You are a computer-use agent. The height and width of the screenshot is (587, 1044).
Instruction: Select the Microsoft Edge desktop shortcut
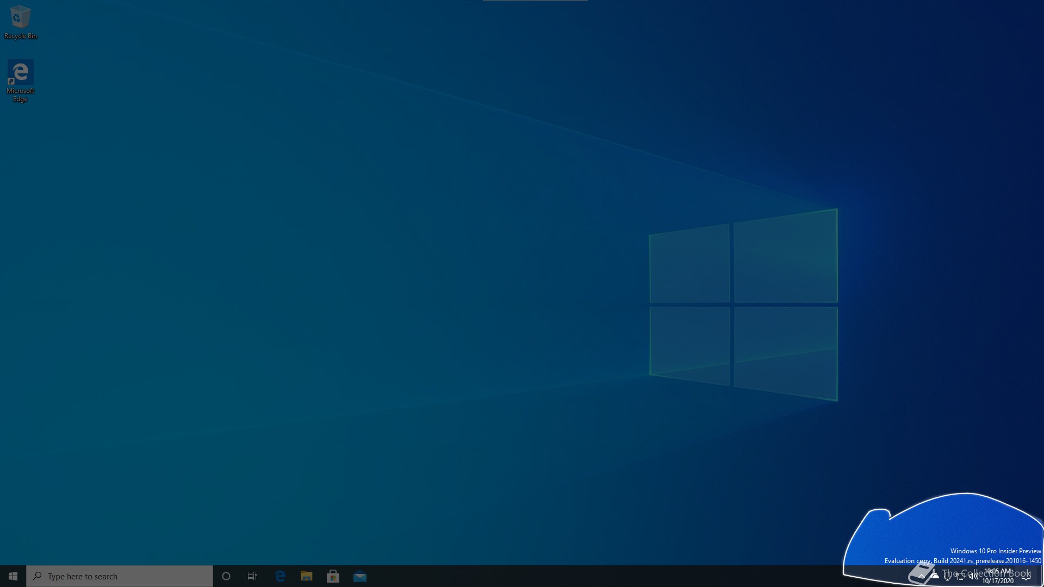click(x=20, y=81)
